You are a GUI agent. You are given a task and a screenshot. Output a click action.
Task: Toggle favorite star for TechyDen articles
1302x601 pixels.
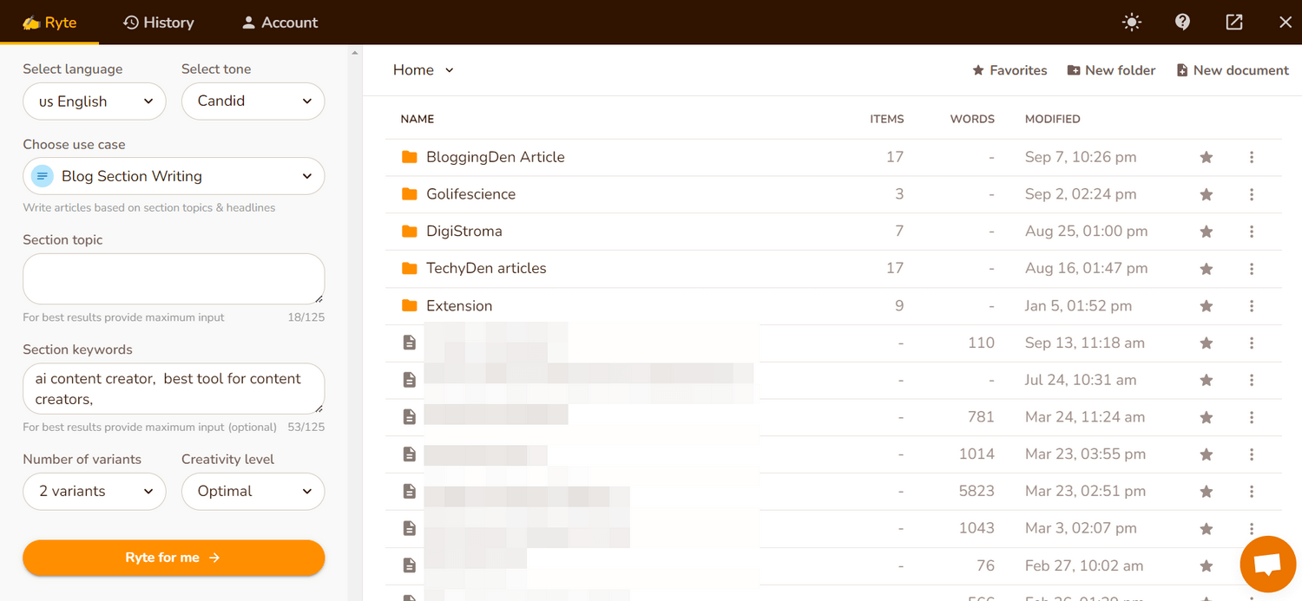point(1206,269)
